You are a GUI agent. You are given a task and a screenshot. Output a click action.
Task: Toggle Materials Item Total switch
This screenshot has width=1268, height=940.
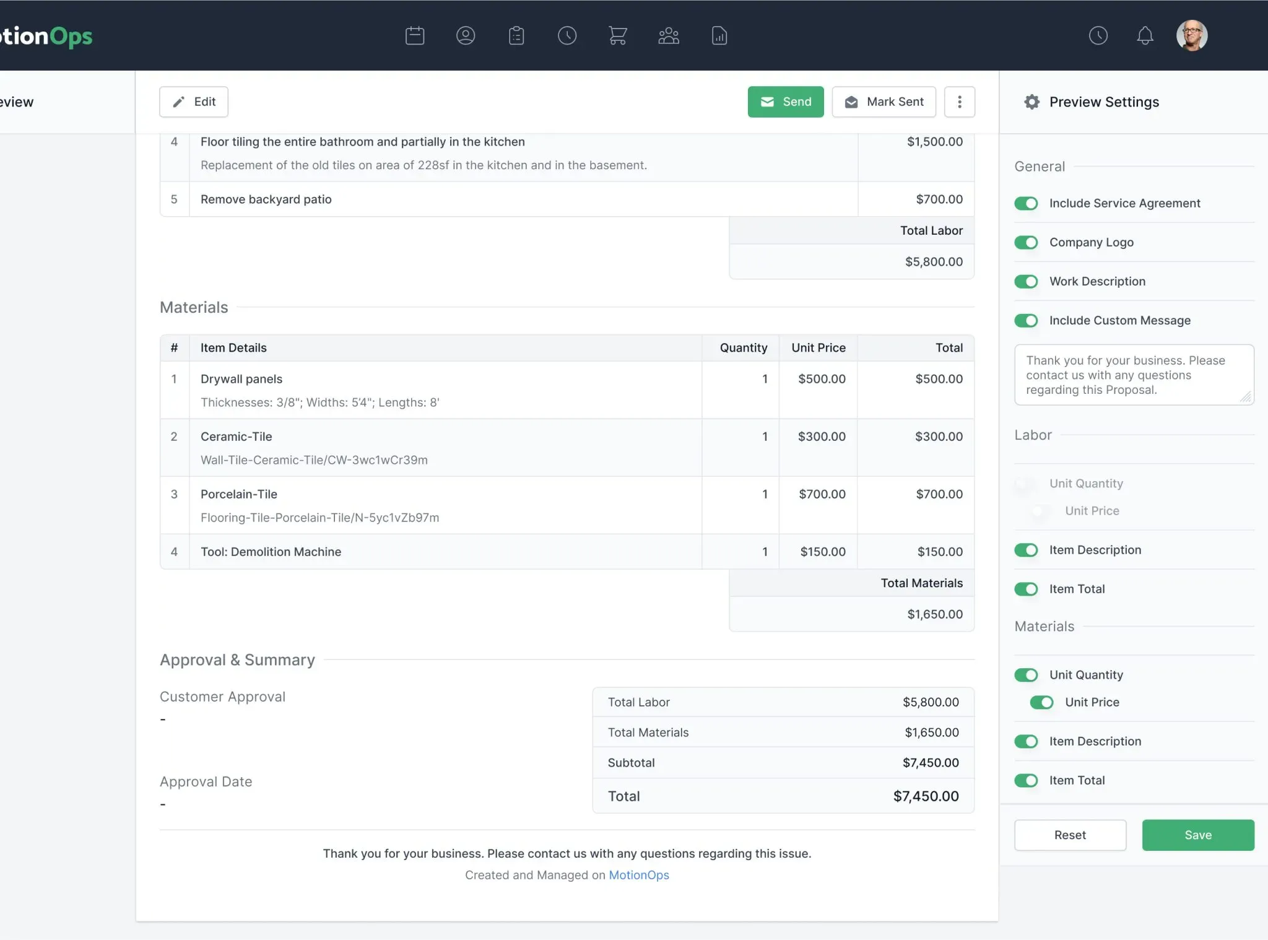click(x=1026, y=780)
